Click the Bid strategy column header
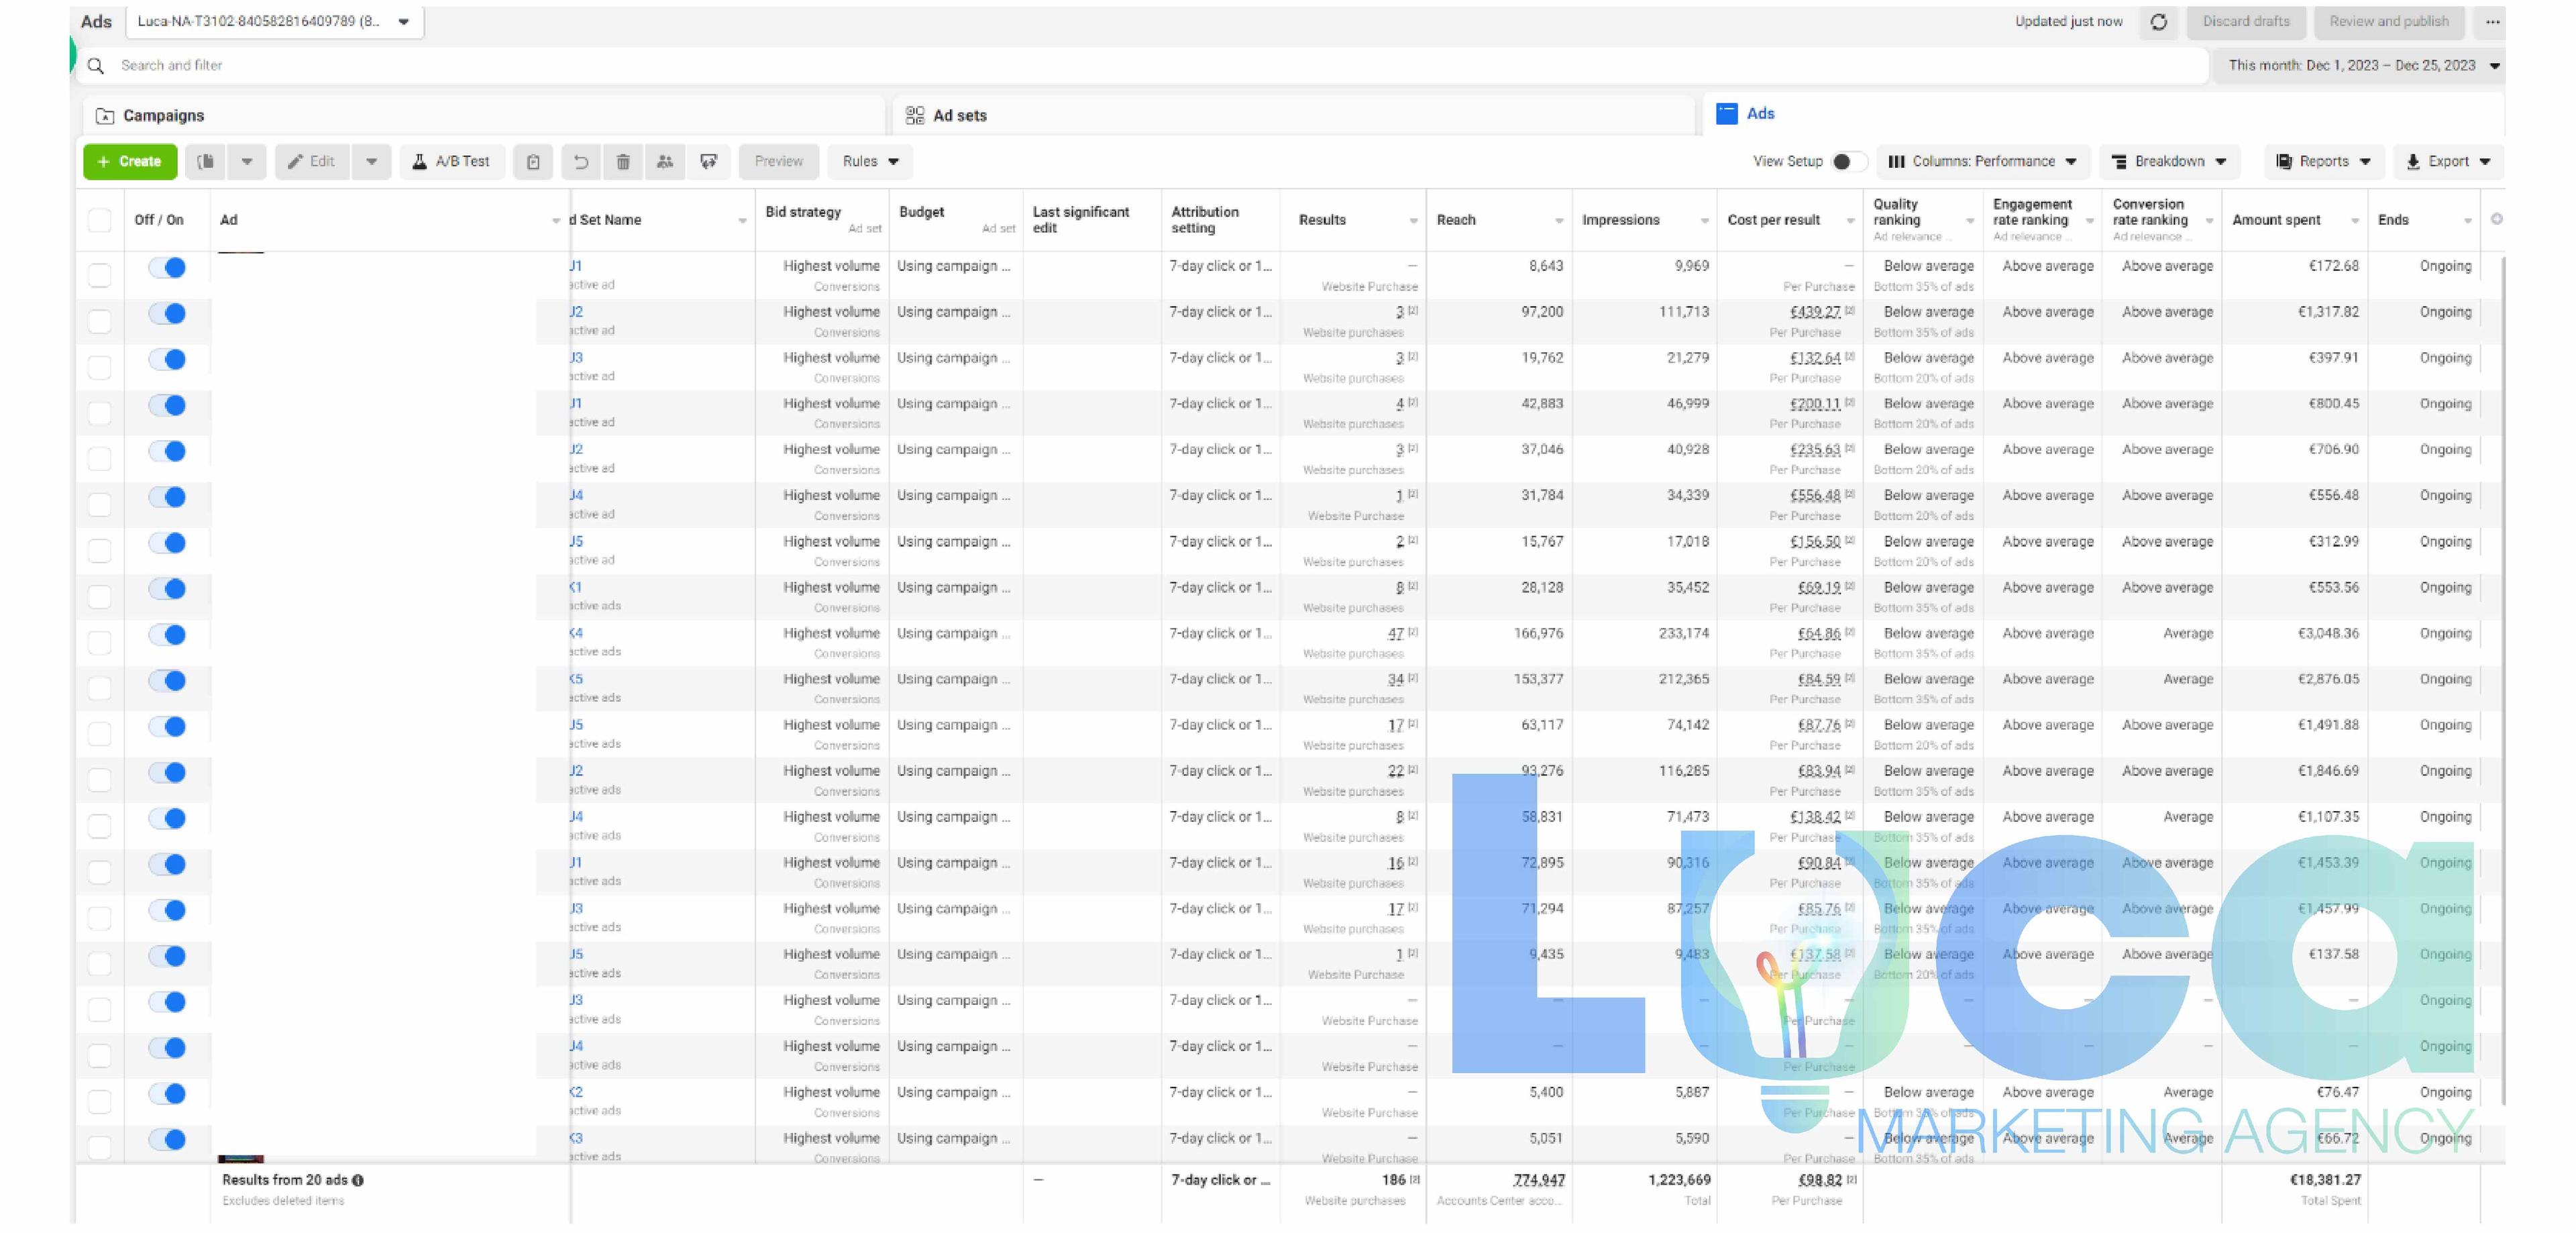The height and width of the screenshot is (1233, 2576). (822, 220)
